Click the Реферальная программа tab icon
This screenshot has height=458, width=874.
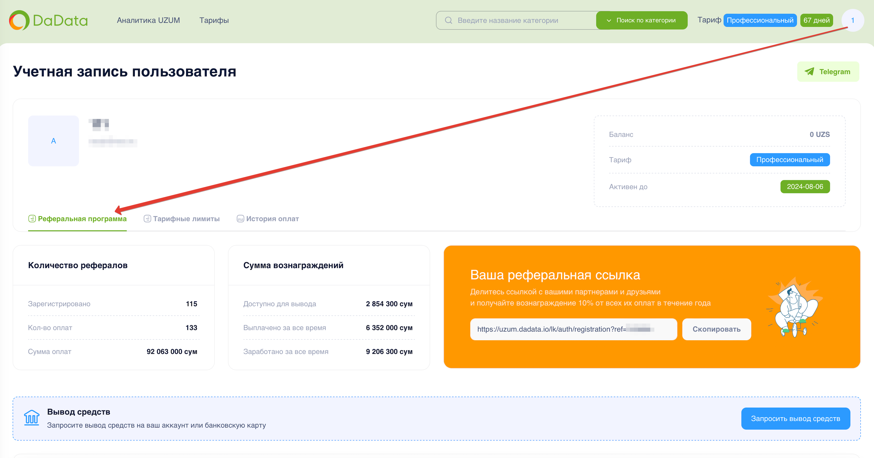click(x=32, y=218)
